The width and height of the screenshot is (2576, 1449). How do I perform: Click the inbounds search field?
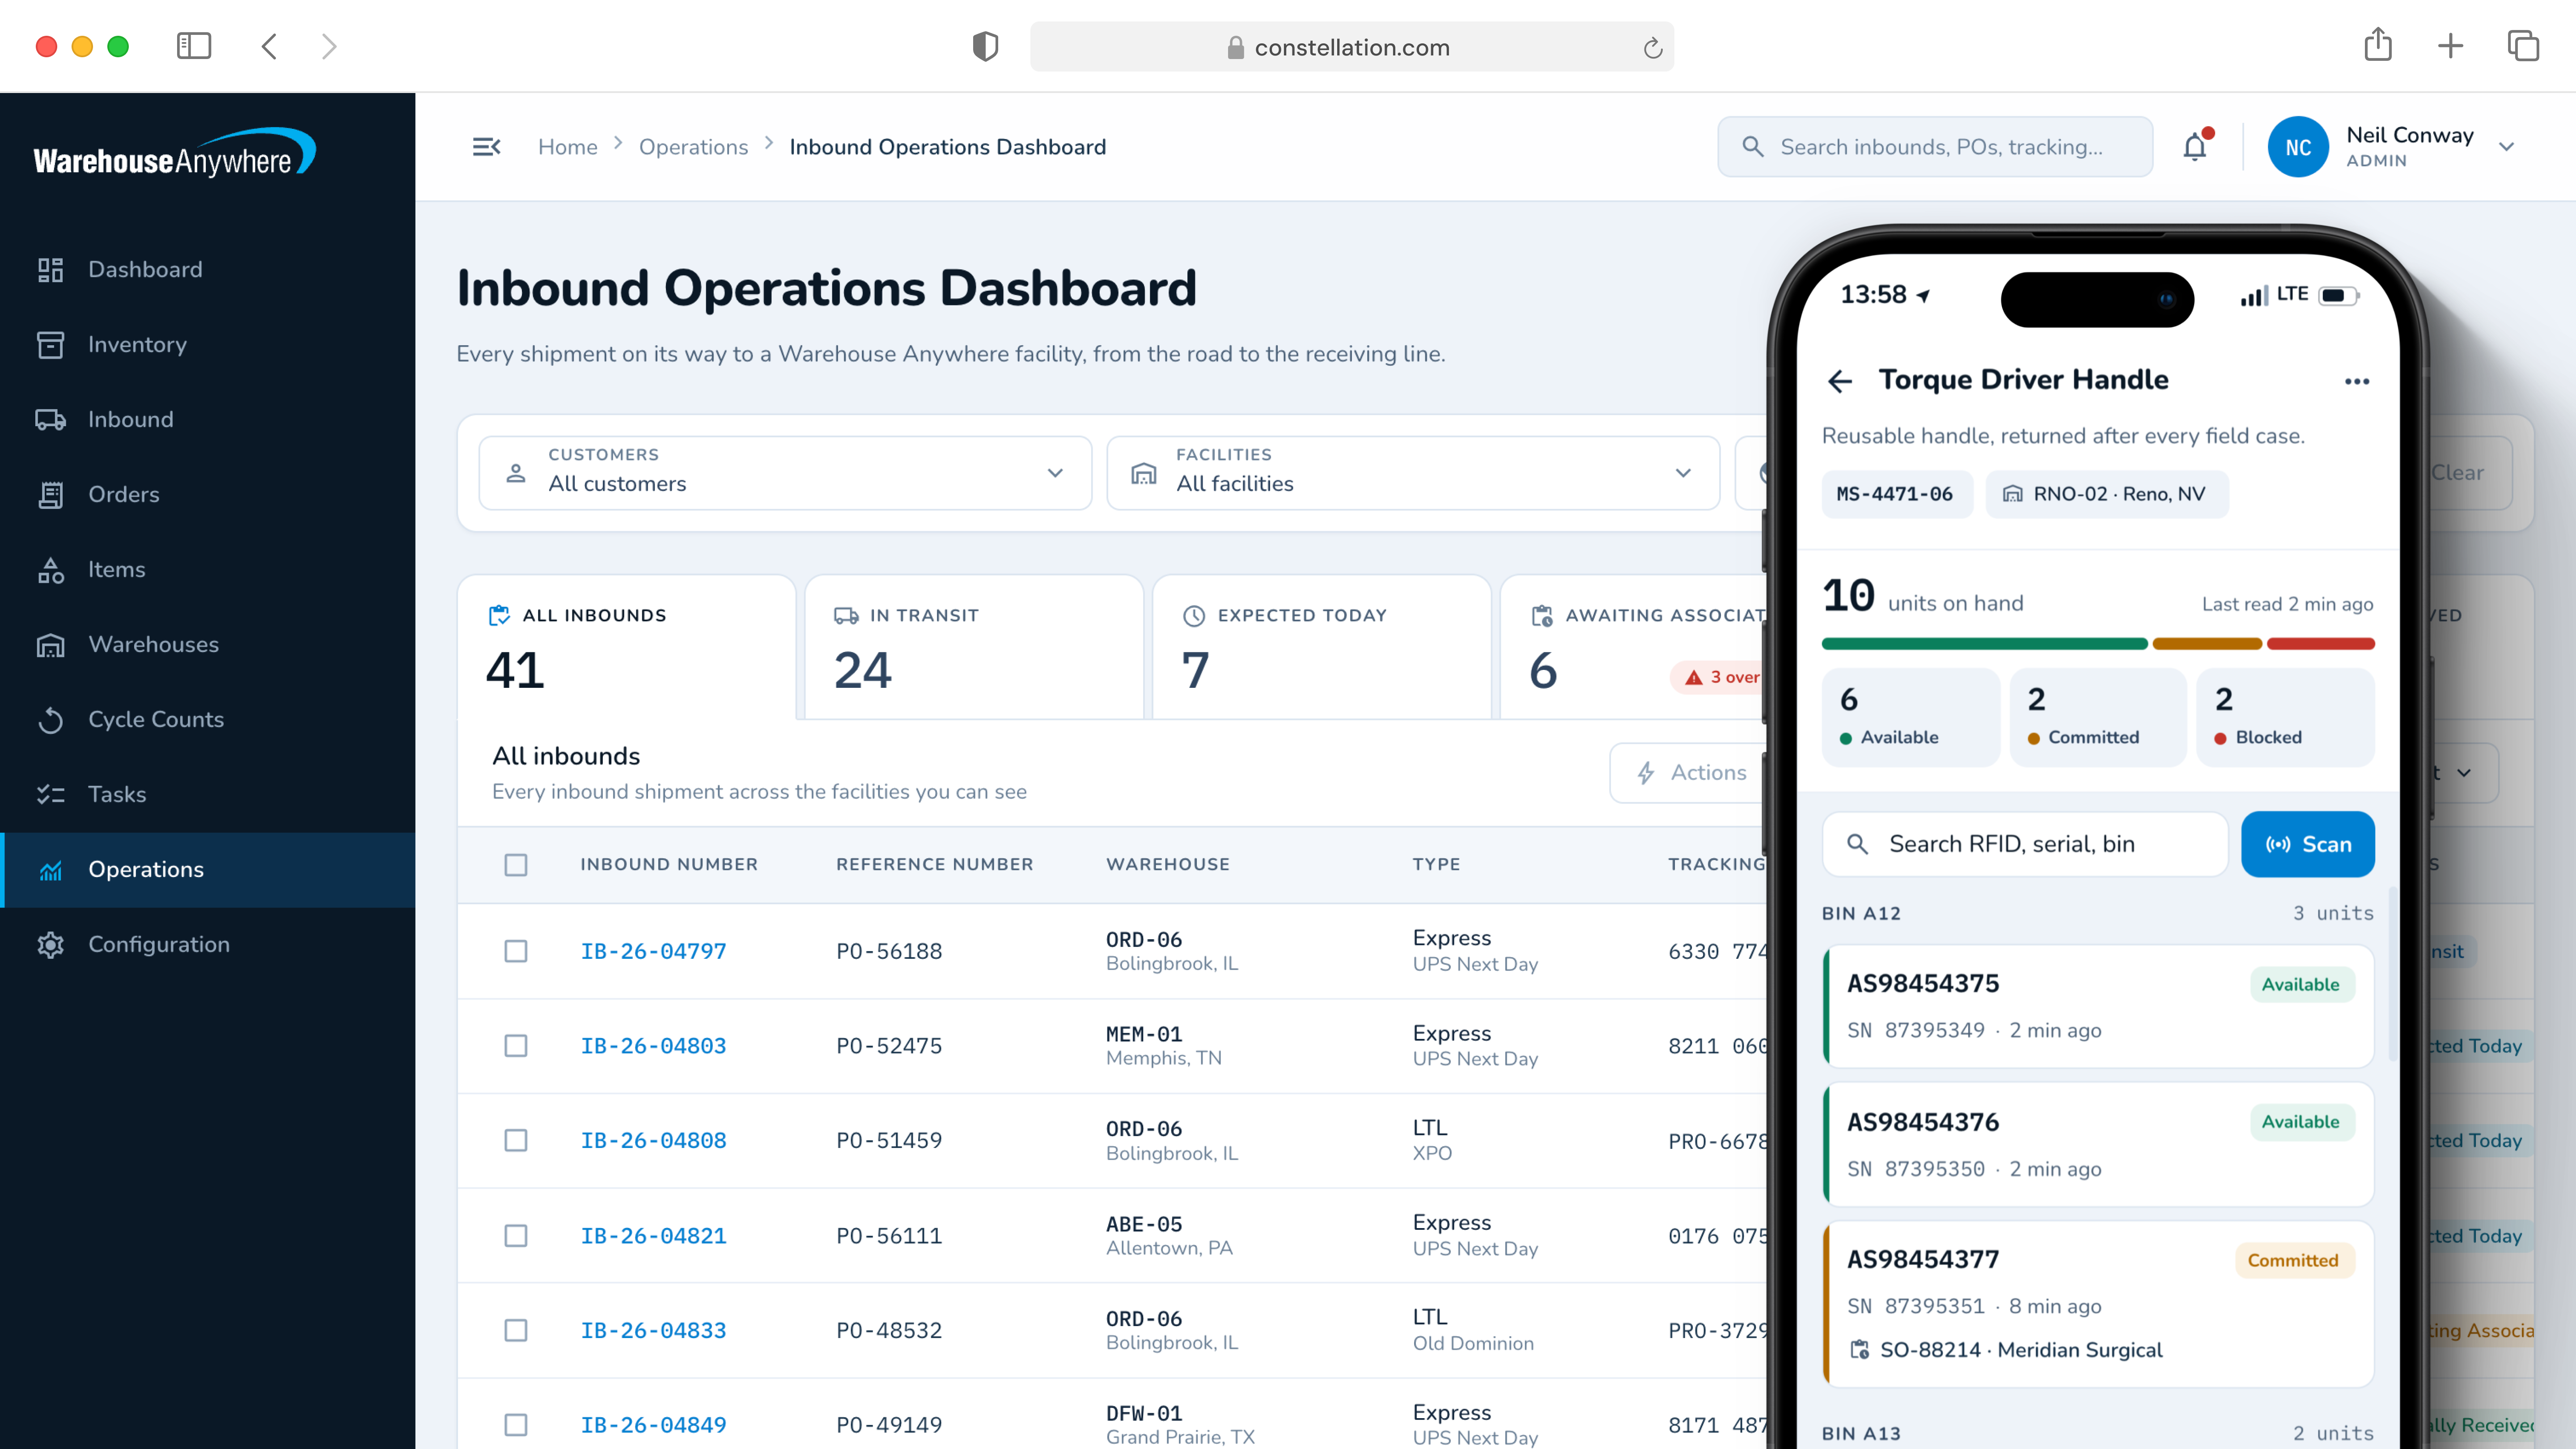click(1935, 147)
